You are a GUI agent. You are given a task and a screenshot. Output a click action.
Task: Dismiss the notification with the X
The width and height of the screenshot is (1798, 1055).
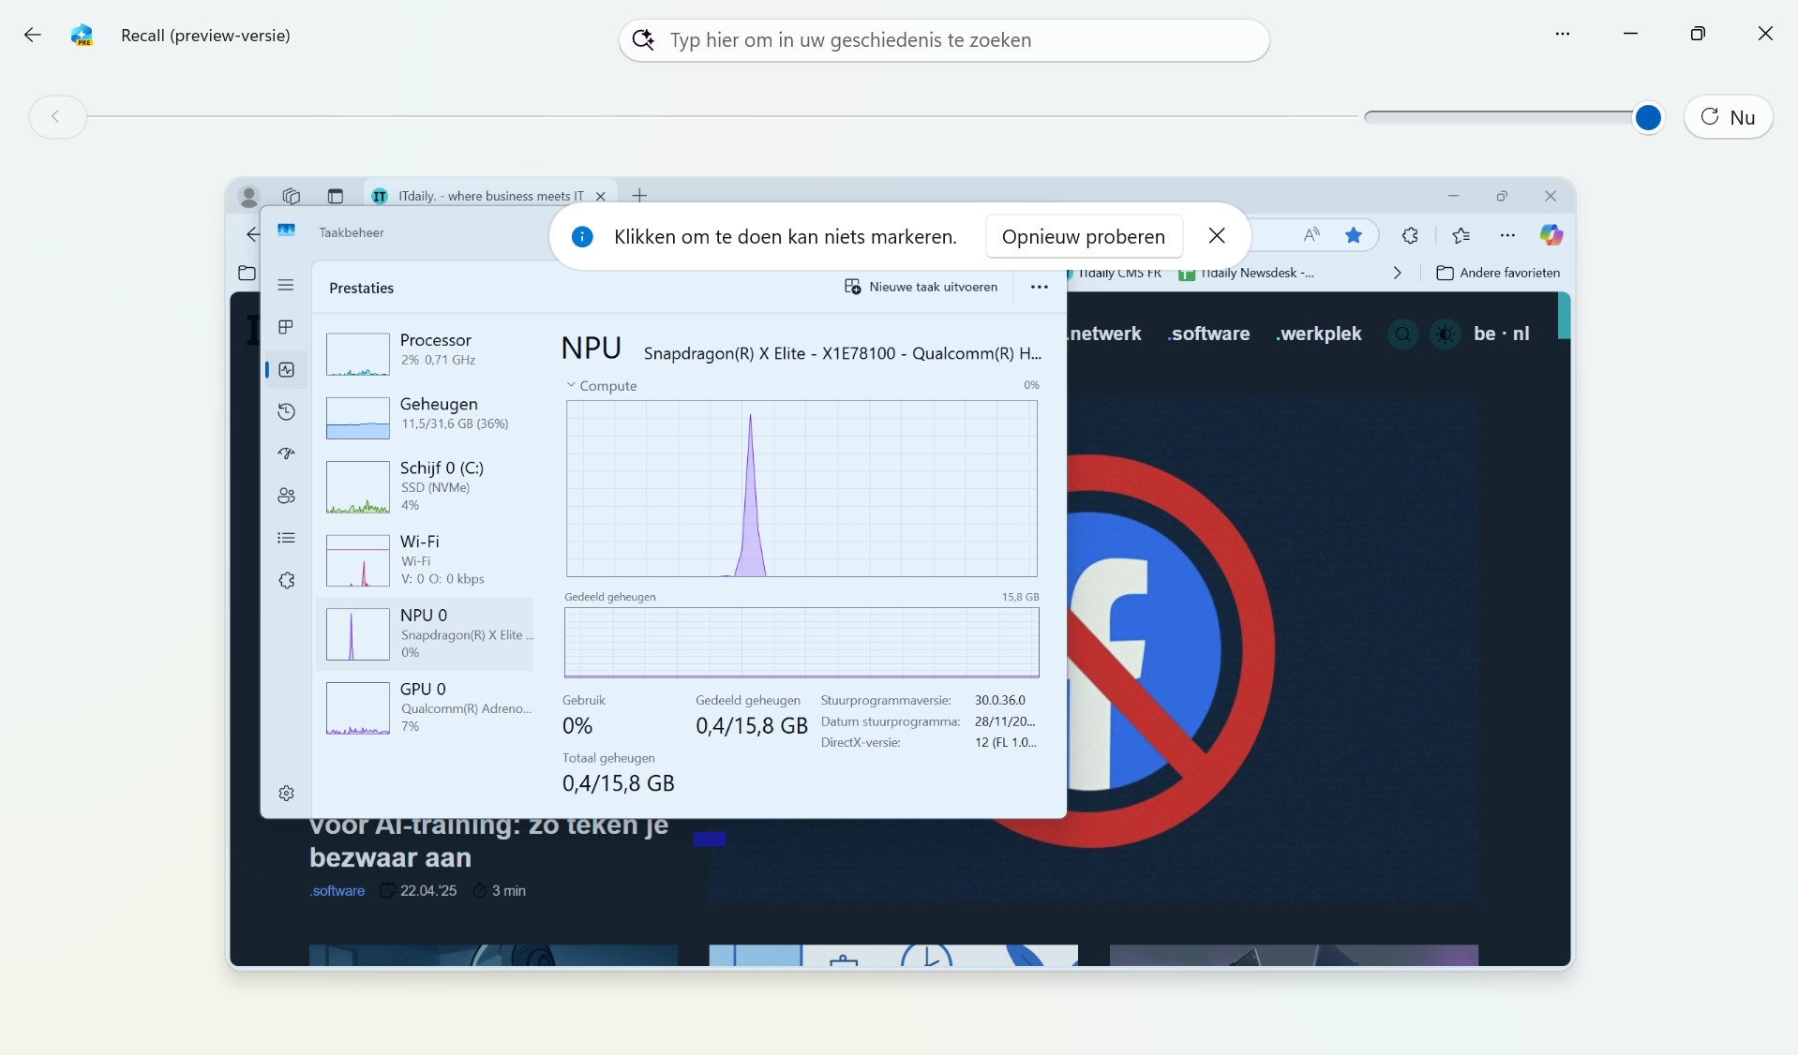click(1217, 236)
